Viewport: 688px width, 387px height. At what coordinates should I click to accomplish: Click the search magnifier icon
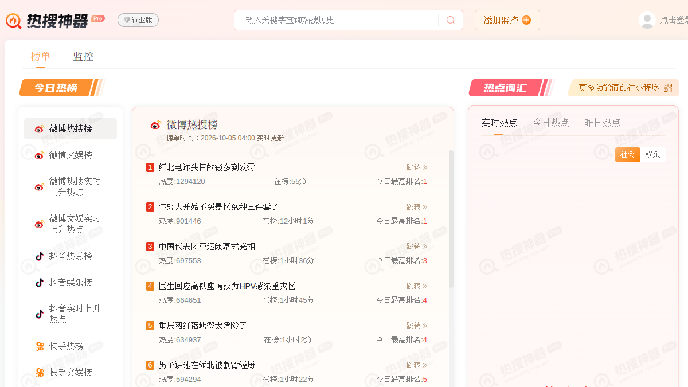click(451, 20)
